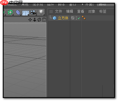The height and width of the screenshot is (101, 118).
Task: Select the green MoGraph cloner array tool
Action: pyautogui.click(x=10, y=12)
